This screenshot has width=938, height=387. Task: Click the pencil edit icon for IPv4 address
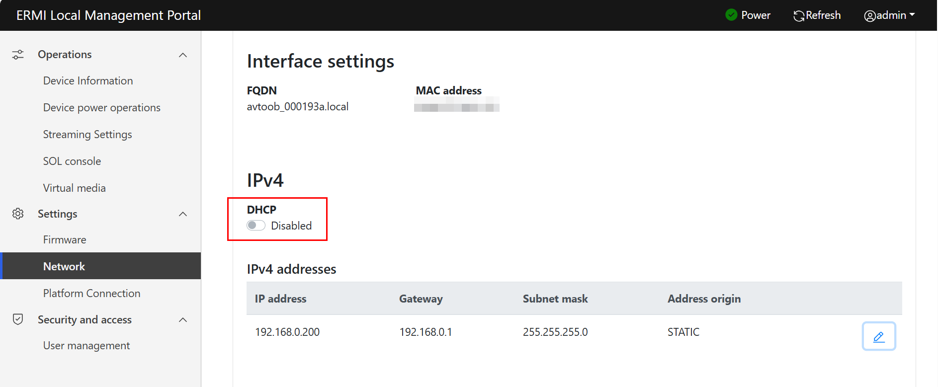pos(878,336)
